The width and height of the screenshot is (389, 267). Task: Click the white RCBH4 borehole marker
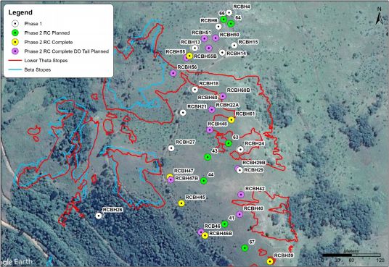[x=229, y=12]
